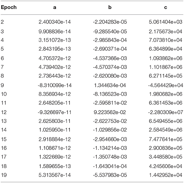Click the cell showing -9.285540e-05

(x=110, y=31)
